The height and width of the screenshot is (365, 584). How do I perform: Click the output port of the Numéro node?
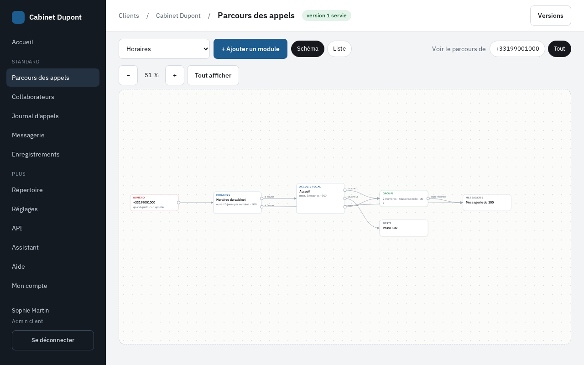click(x=178, y=203)
